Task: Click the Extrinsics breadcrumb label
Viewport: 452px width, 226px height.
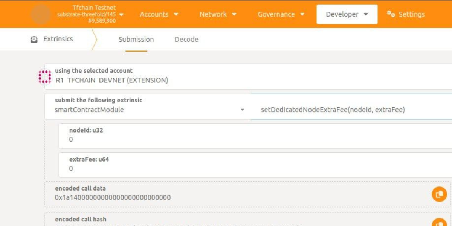Action: [x=58, y=39]
